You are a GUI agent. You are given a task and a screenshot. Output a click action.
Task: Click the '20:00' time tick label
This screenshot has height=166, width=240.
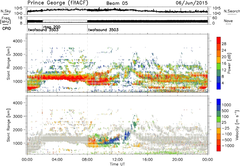click(178, 160)
